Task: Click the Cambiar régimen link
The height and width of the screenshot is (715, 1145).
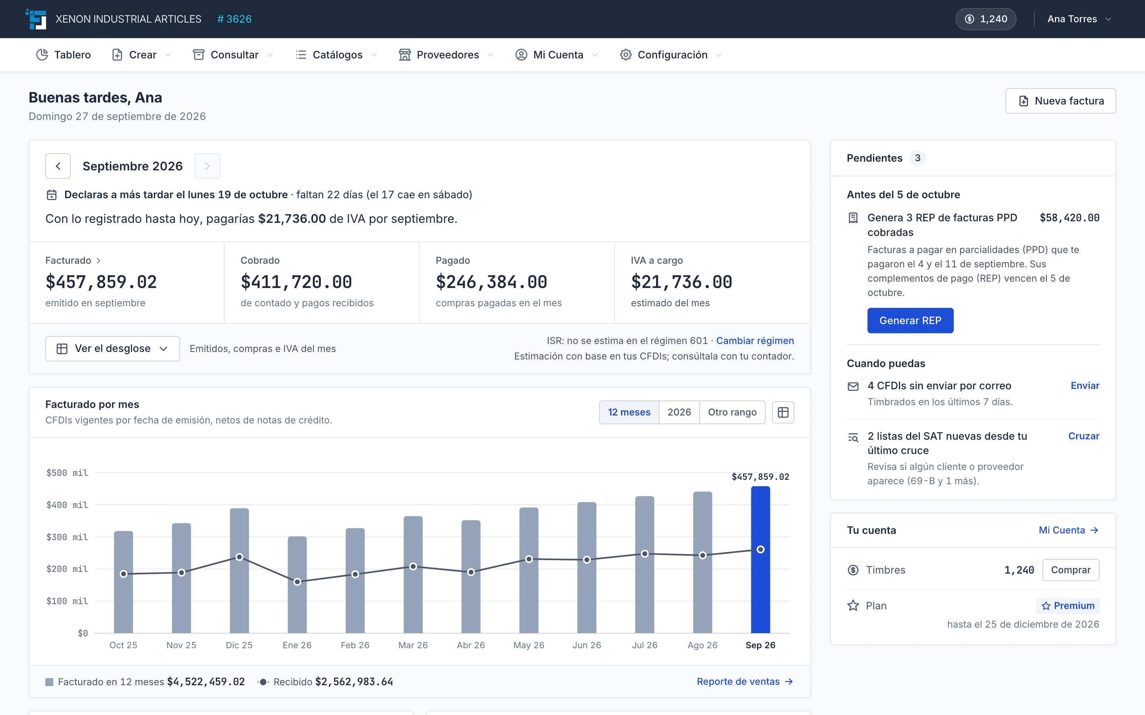Action: pyautogui.click(x=755, y=340)
